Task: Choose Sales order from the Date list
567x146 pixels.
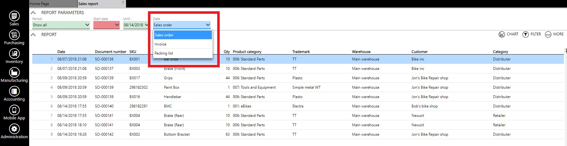Action: (x=183, y=35)
